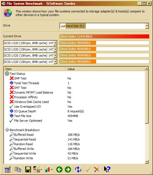Expand the fourth SCSI U320 reference drive dropdown
This screenshot has height=175, width=153.
[x=55, y=62]
